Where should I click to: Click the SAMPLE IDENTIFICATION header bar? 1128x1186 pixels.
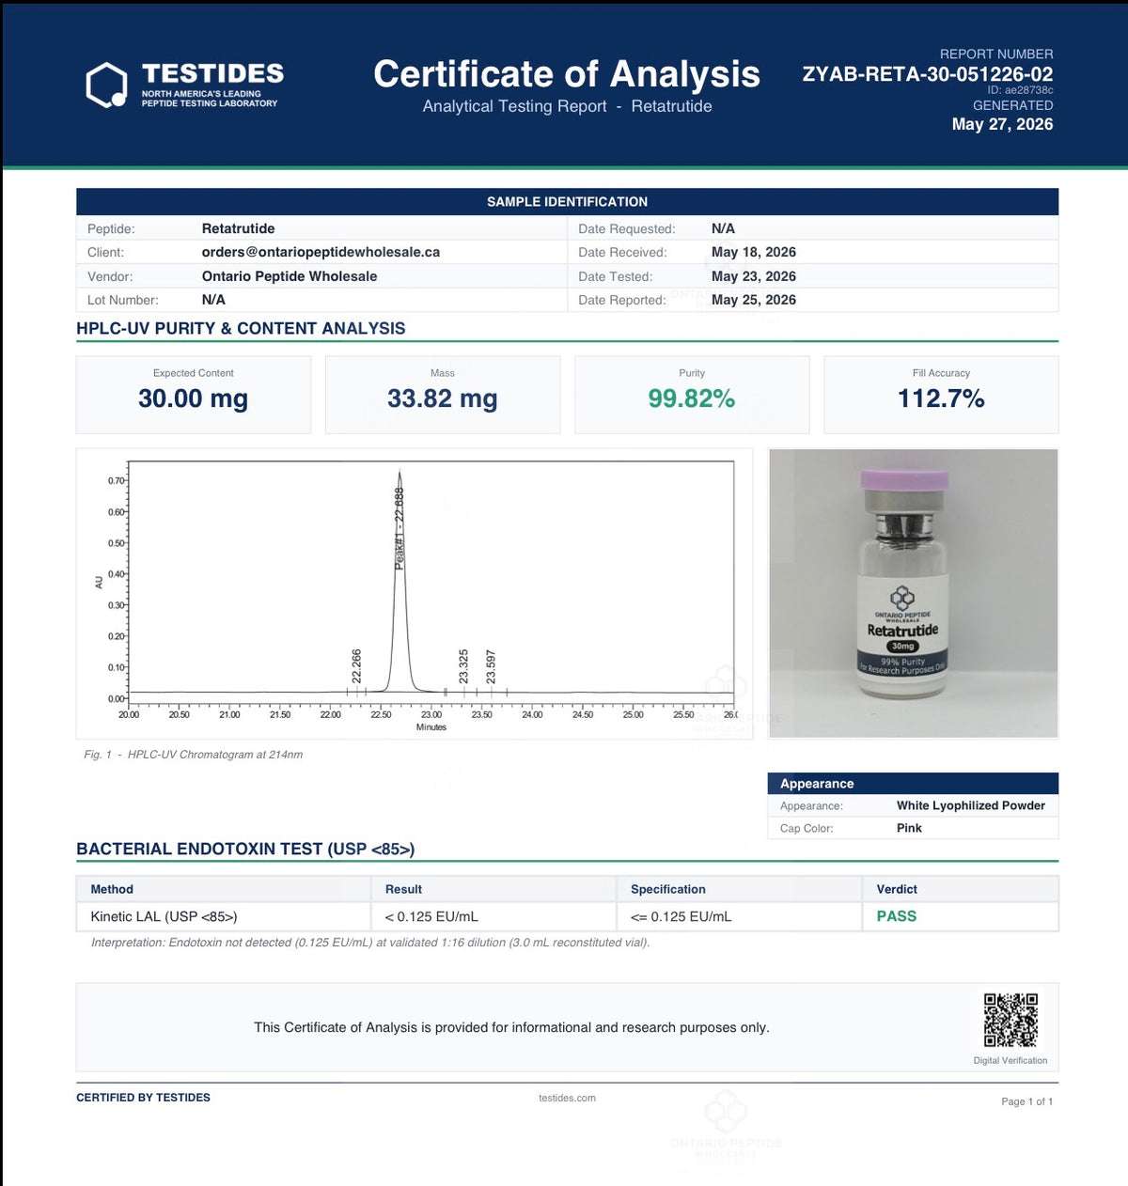point(567,201)
